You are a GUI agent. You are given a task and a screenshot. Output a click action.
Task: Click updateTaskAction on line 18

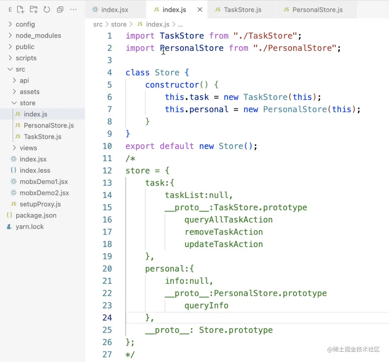pyautogui.click(x=224, y=244)
